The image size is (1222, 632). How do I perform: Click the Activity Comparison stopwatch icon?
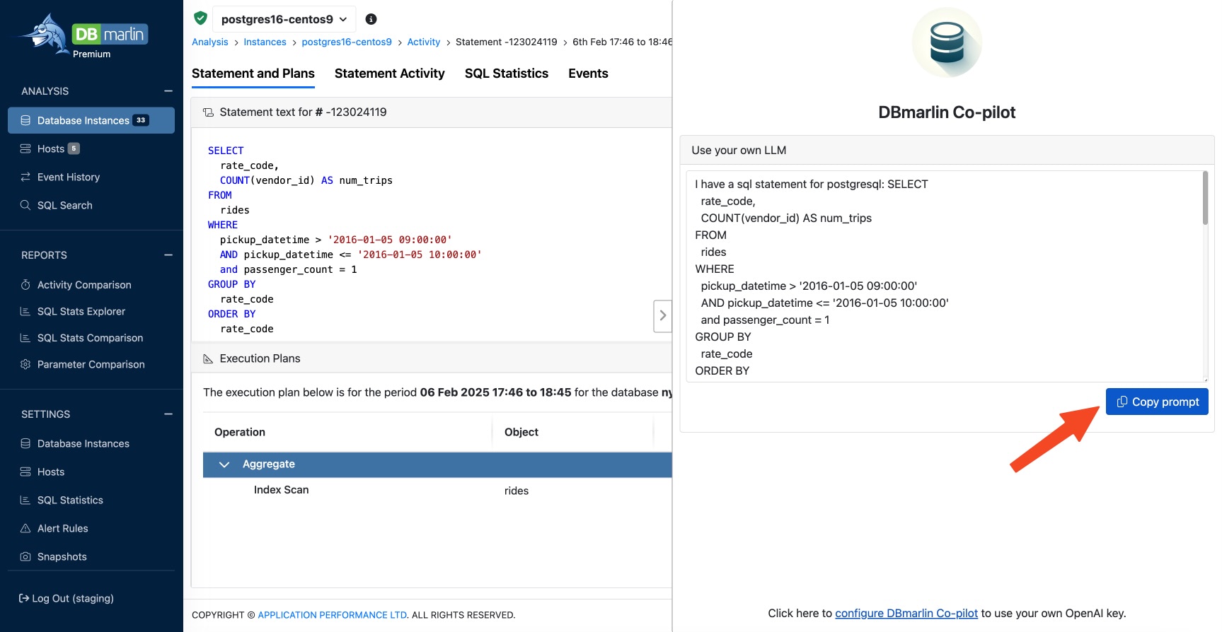(25, 285)
